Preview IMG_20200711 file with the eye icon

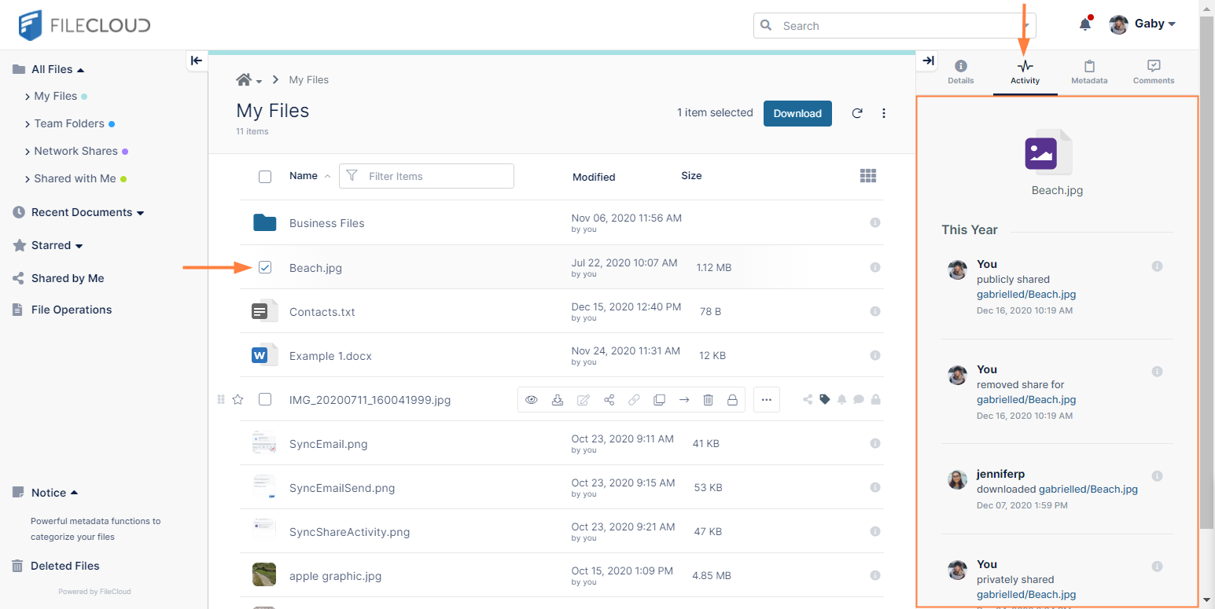click(532, 400)
